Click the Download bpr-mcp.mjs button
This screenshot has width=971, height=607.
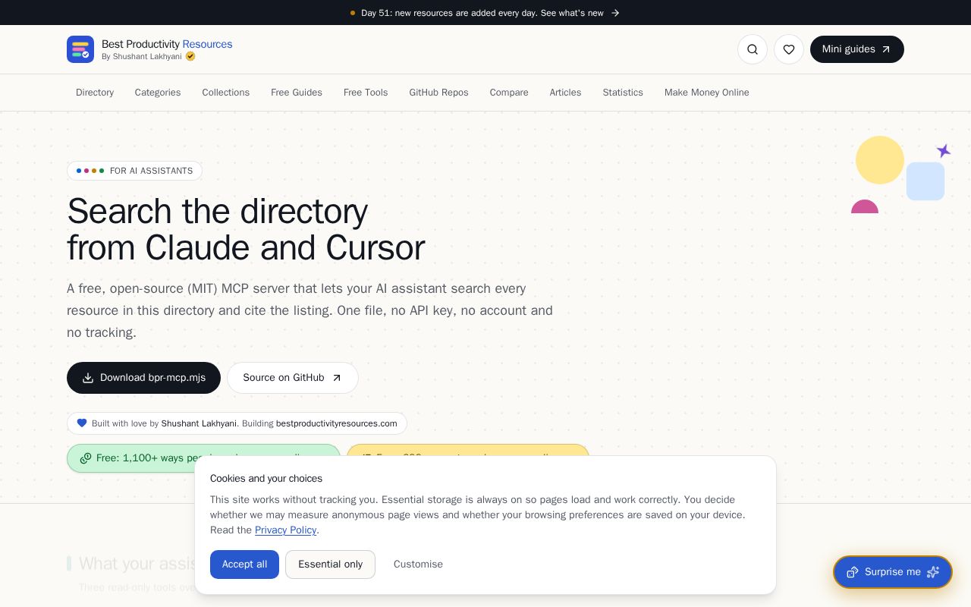coord(143,378)
